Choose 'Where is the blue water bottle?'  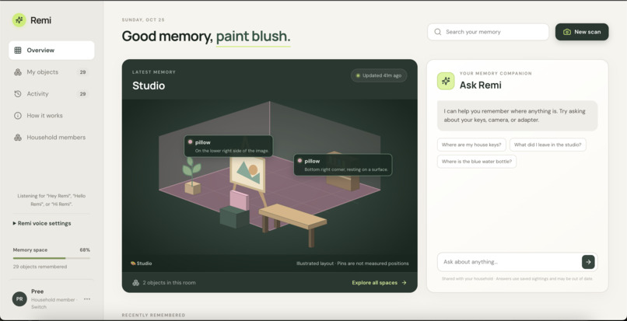click(477, 162)
